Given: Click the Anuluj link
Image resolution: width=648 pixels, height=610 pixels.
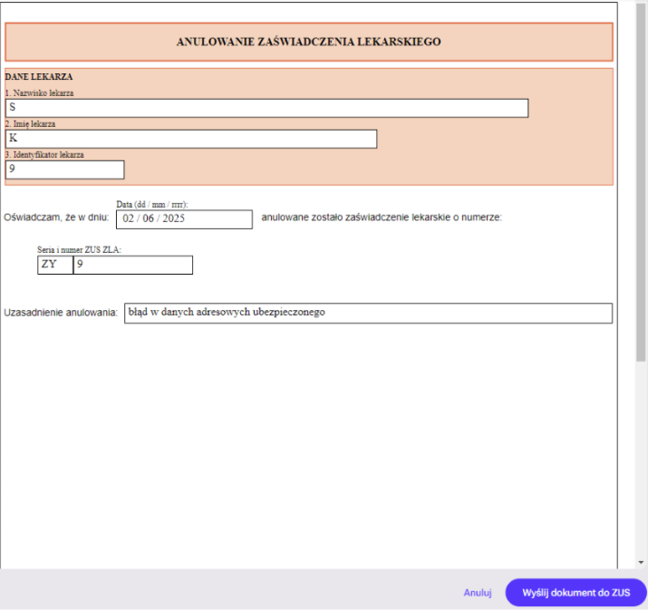Looking at the screenshot, I should pyautogui.click(x=478, y=593).
